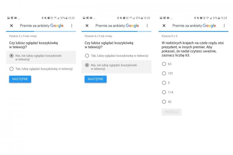Choose the 101 radio option
The width and height of the screenshot is (233, 155).
point(164,73)
